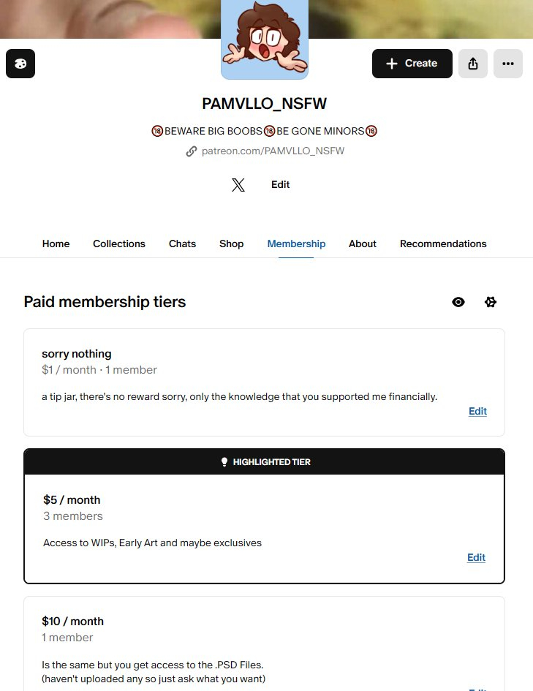
Task: Edit the highlighted $5 / month tier
Action: [476, 558]
